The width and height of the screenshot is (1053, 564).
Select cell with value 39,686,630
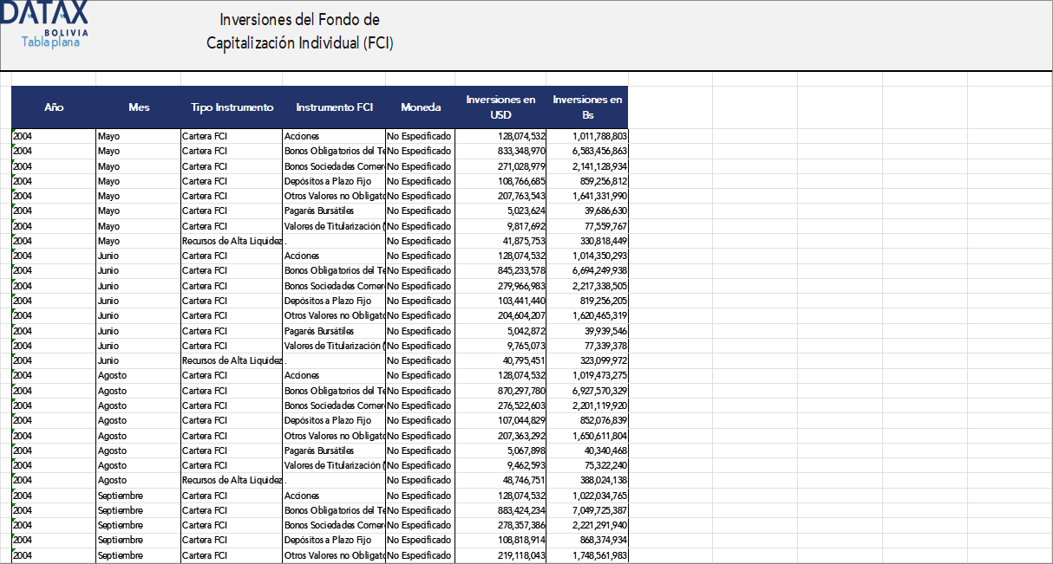coord(588,211)
